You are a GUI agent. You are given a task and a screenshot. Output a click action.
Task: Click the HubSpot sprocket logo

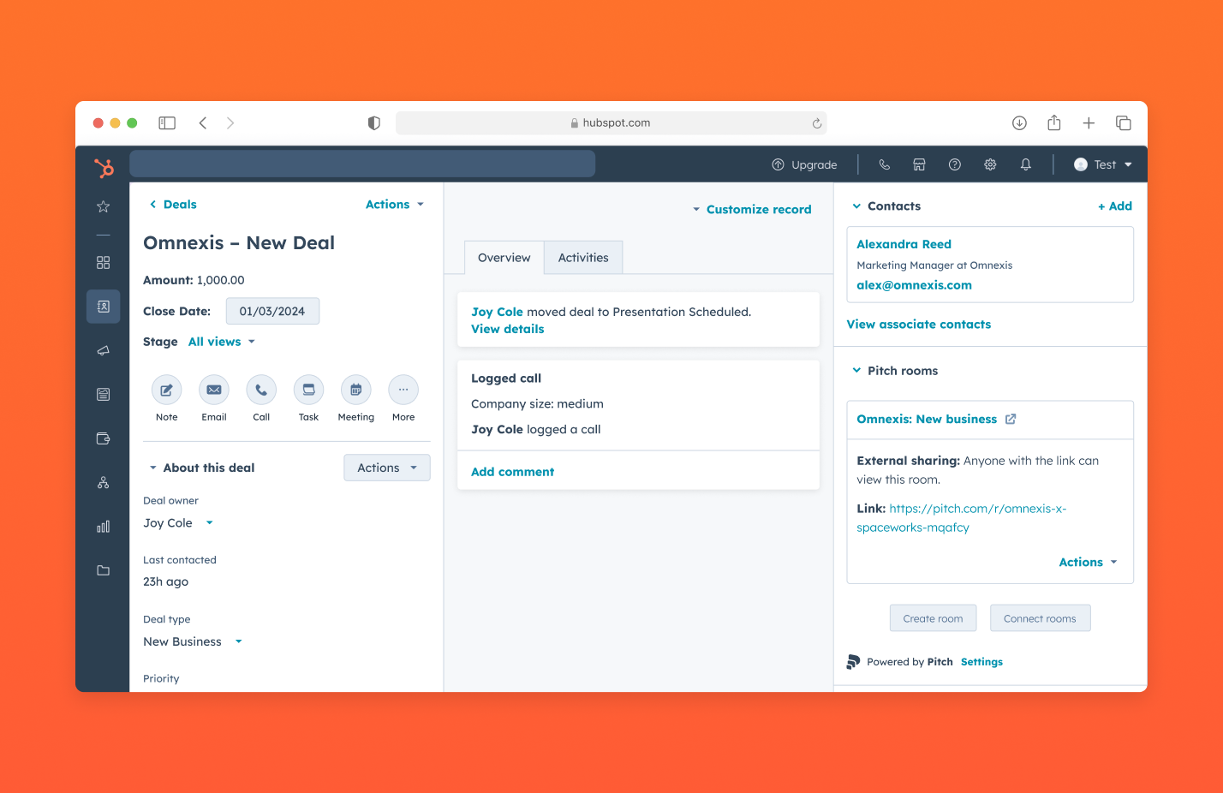(104, 167)
